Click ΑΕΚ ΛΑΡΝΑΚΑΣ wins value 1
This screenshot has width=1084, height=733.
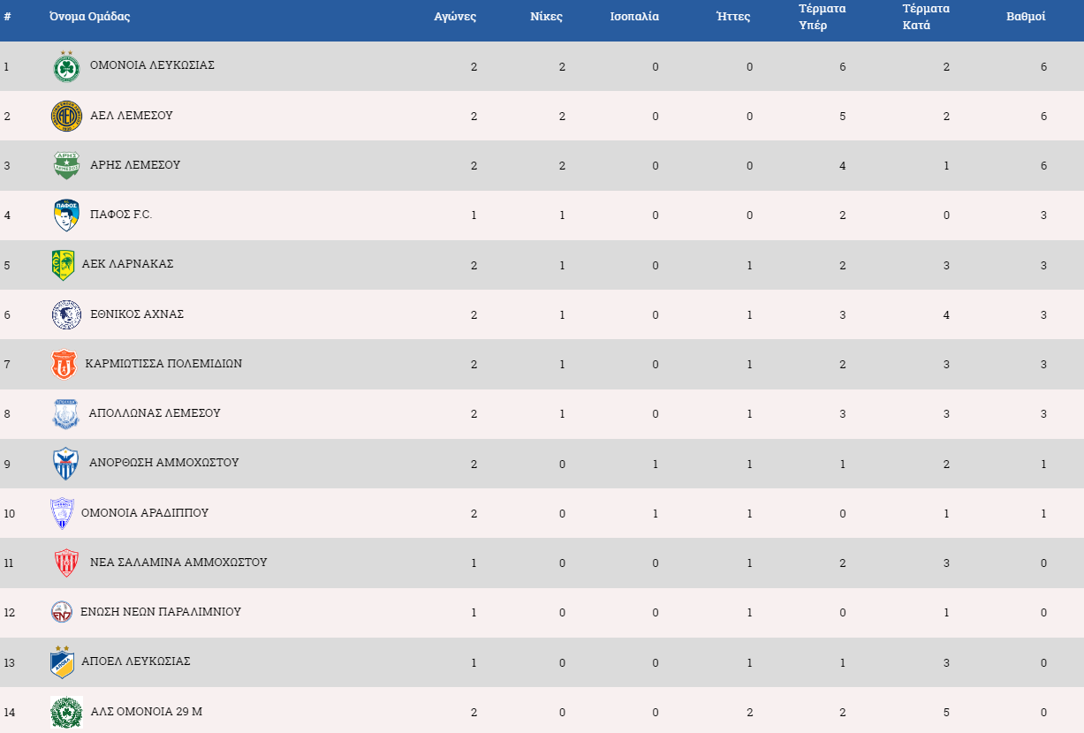(x=562, y=266)
